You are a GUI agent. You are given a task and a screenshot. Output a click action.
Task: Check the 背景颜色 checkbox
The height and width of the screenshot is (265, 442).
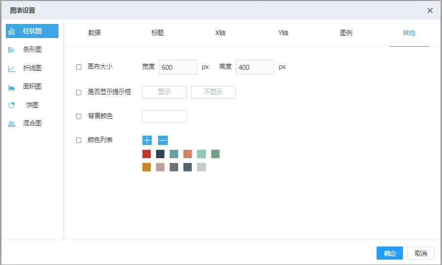(79, 116)
